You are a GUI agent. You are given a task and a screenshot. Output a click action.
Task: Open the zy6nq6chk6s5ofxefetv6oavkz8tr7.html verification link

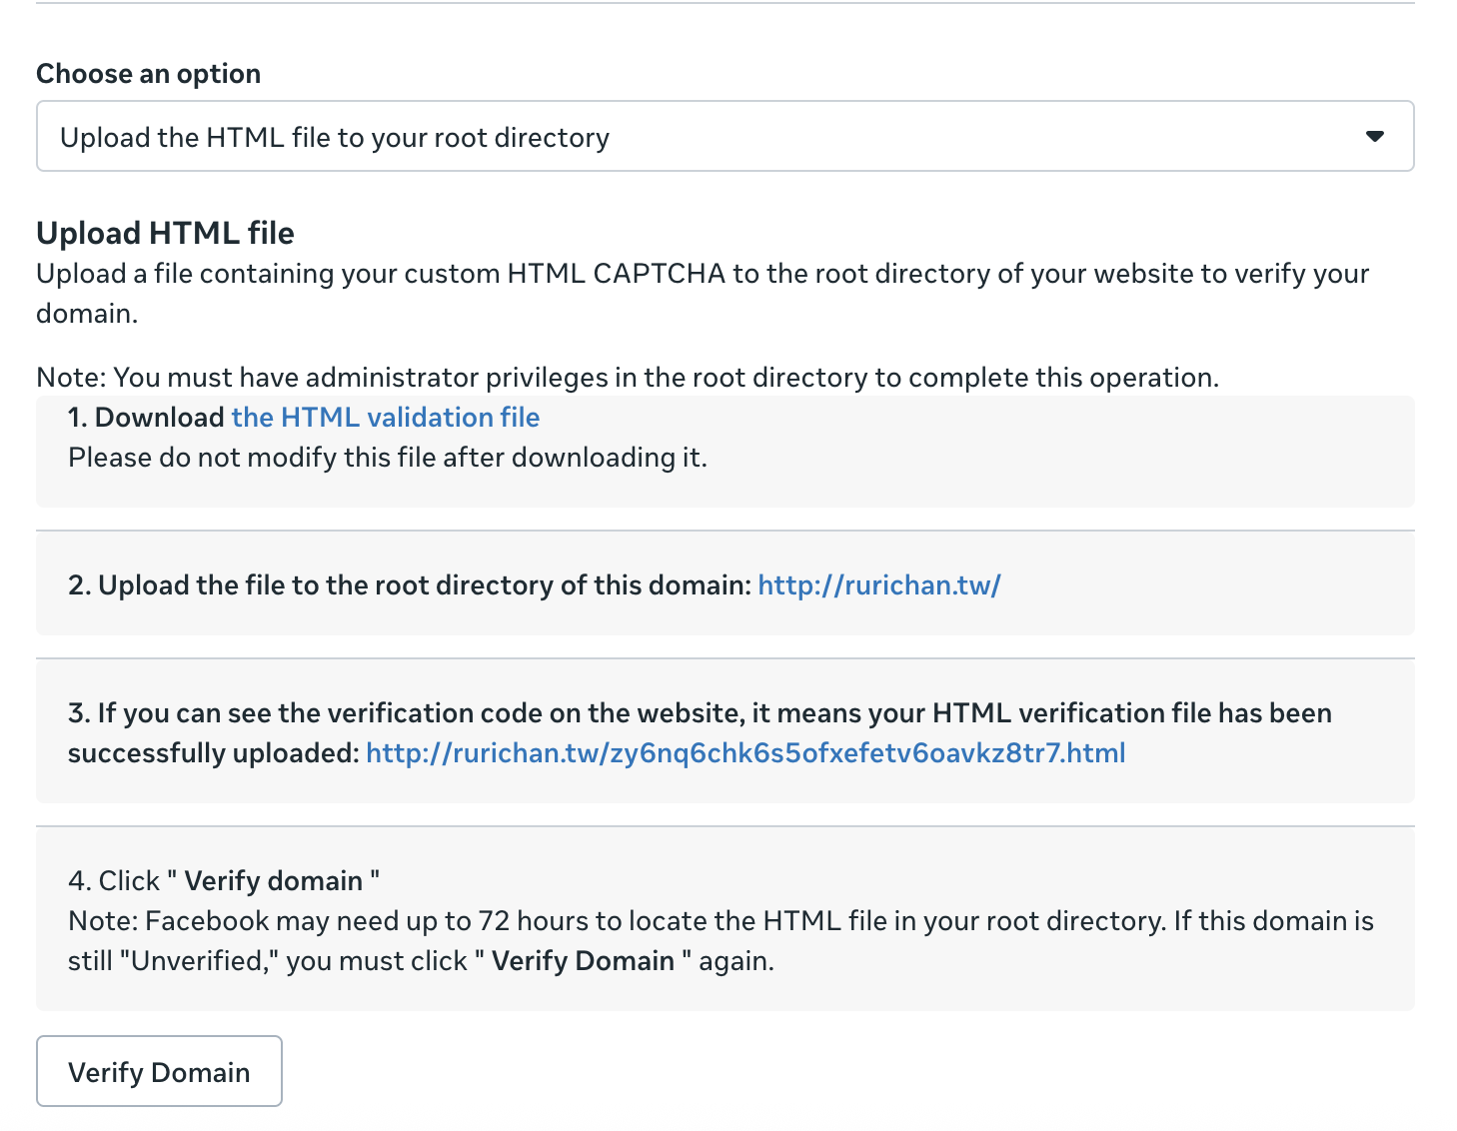744,753
